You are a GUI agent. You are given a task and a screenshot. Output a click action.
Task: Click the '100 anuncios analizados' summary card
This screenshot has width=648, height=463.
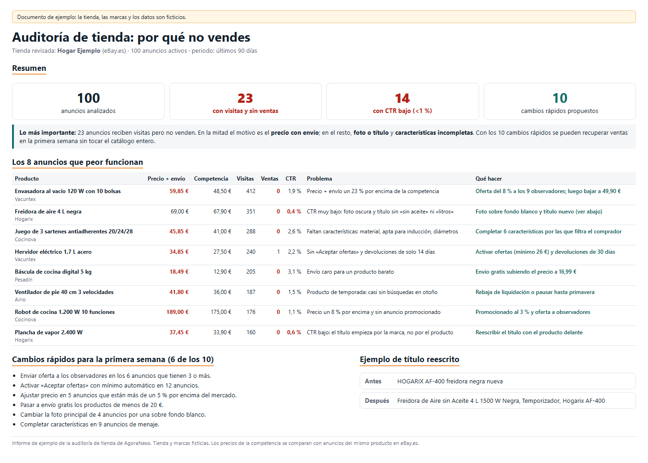click(x=88, y=101)
